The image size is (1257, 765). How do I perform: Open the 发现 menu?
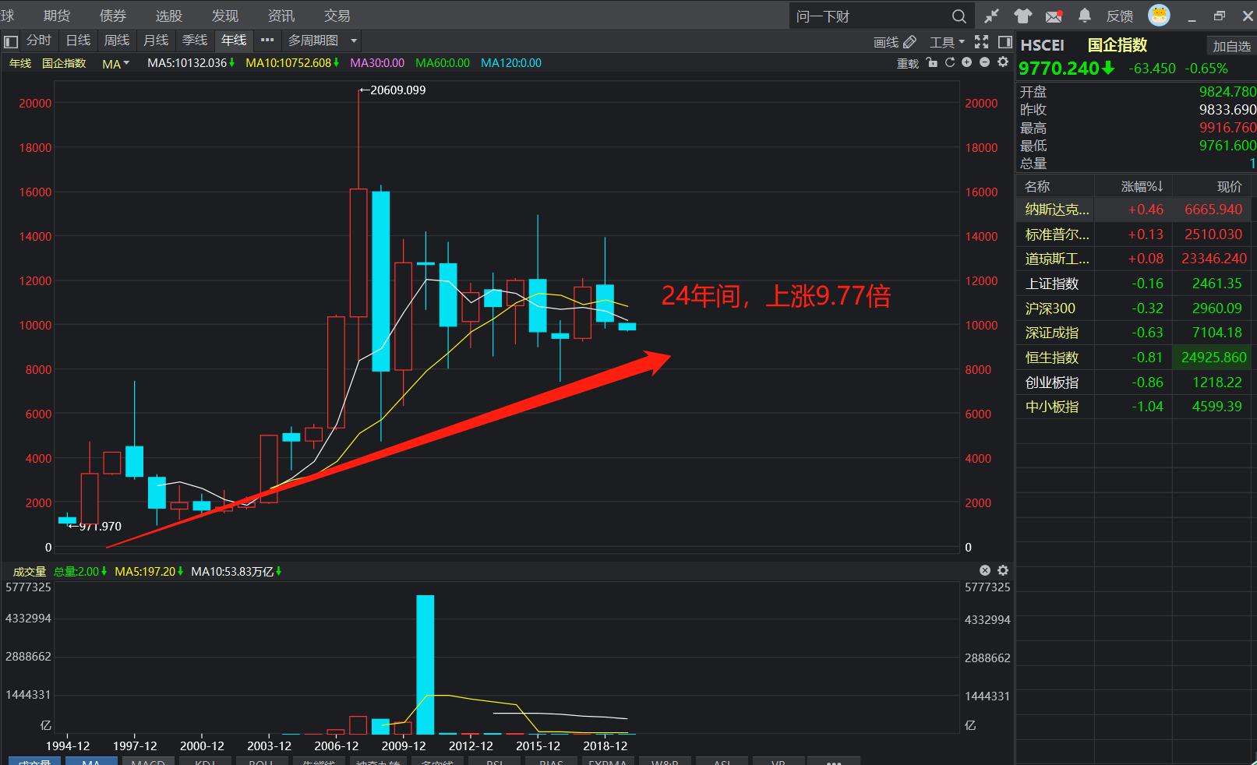pyautogui.click(x=225, y=16)
